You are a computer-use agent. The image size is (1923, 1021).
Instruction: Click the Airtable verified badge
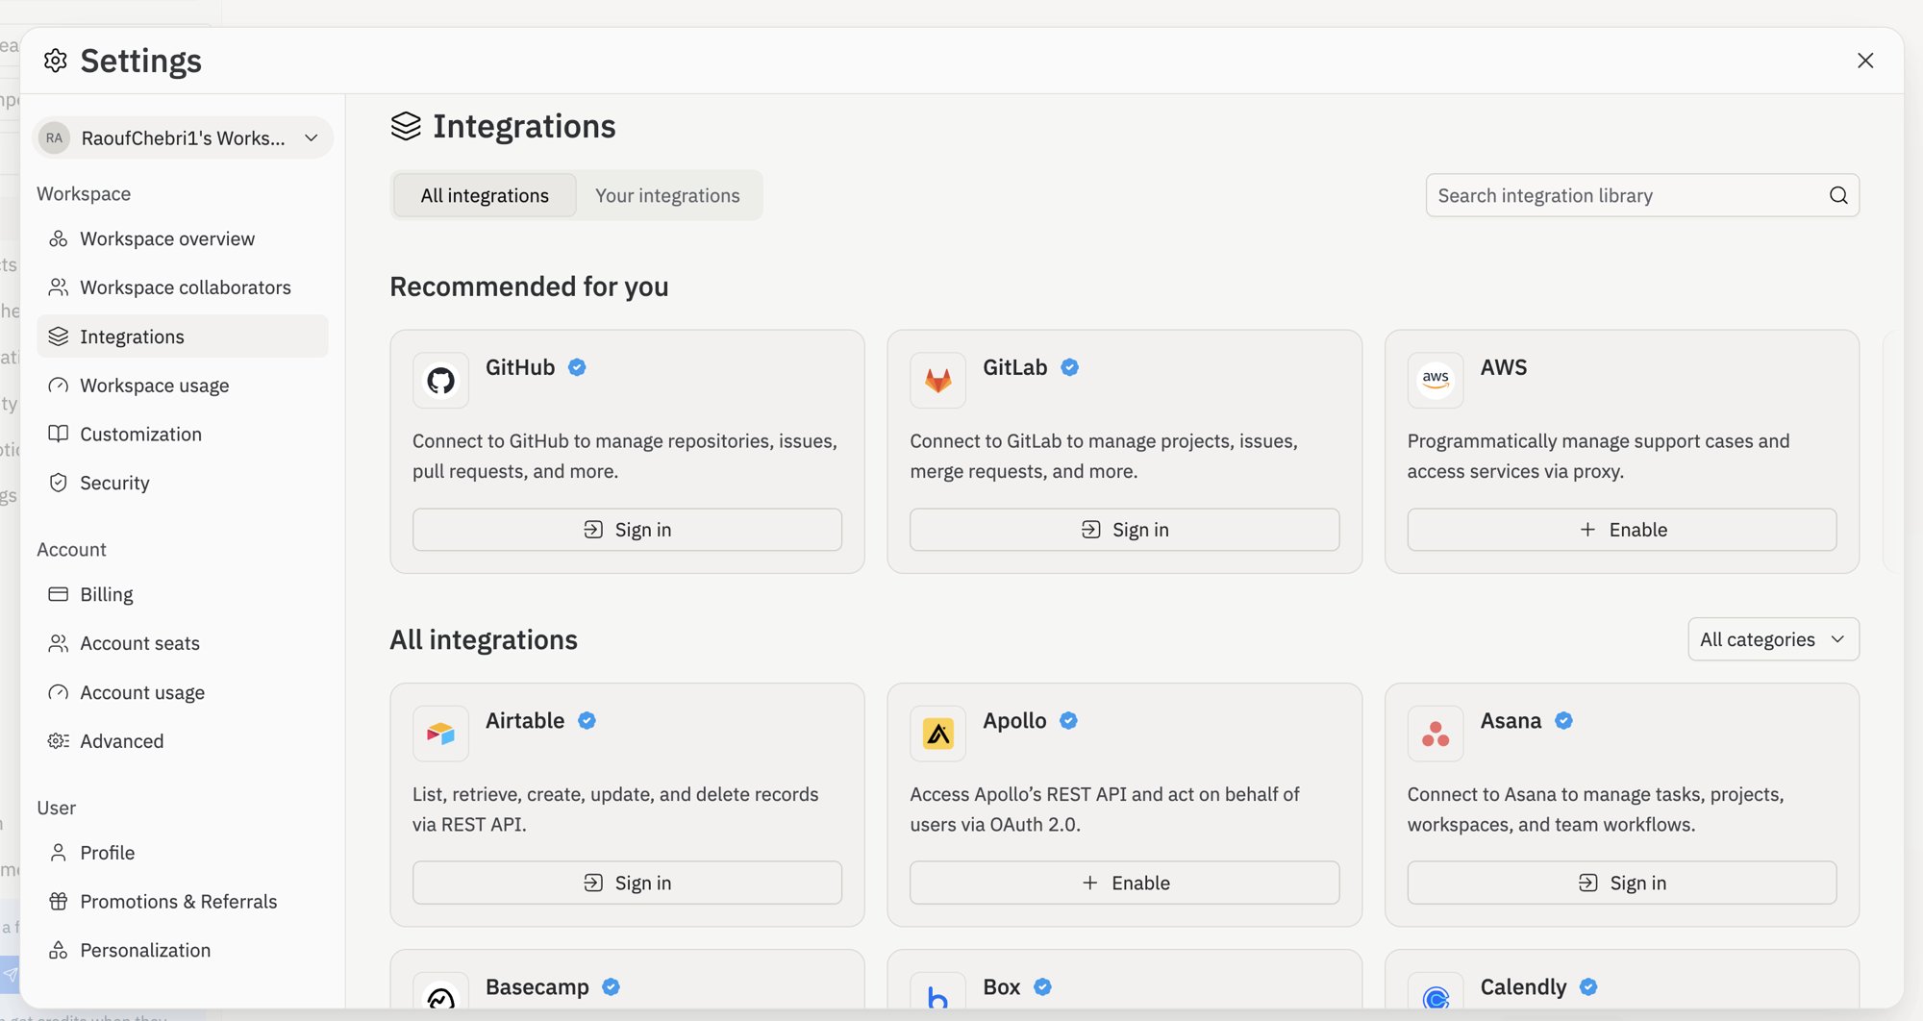point(587,720)
